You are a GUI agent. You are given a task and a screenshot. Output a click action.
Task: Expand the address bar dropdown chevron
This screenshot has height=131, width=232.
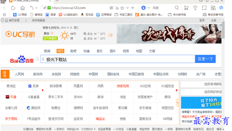(x=127, y=8)
